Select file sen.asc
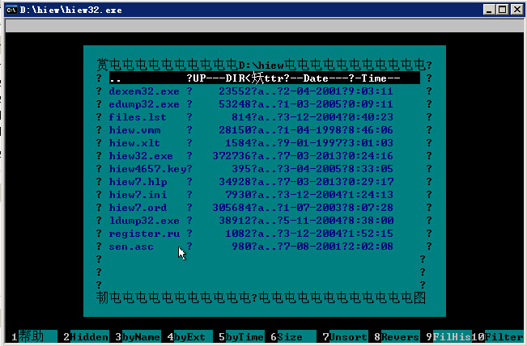The width and height of the screenshot is (527, 346). point(131,247)
